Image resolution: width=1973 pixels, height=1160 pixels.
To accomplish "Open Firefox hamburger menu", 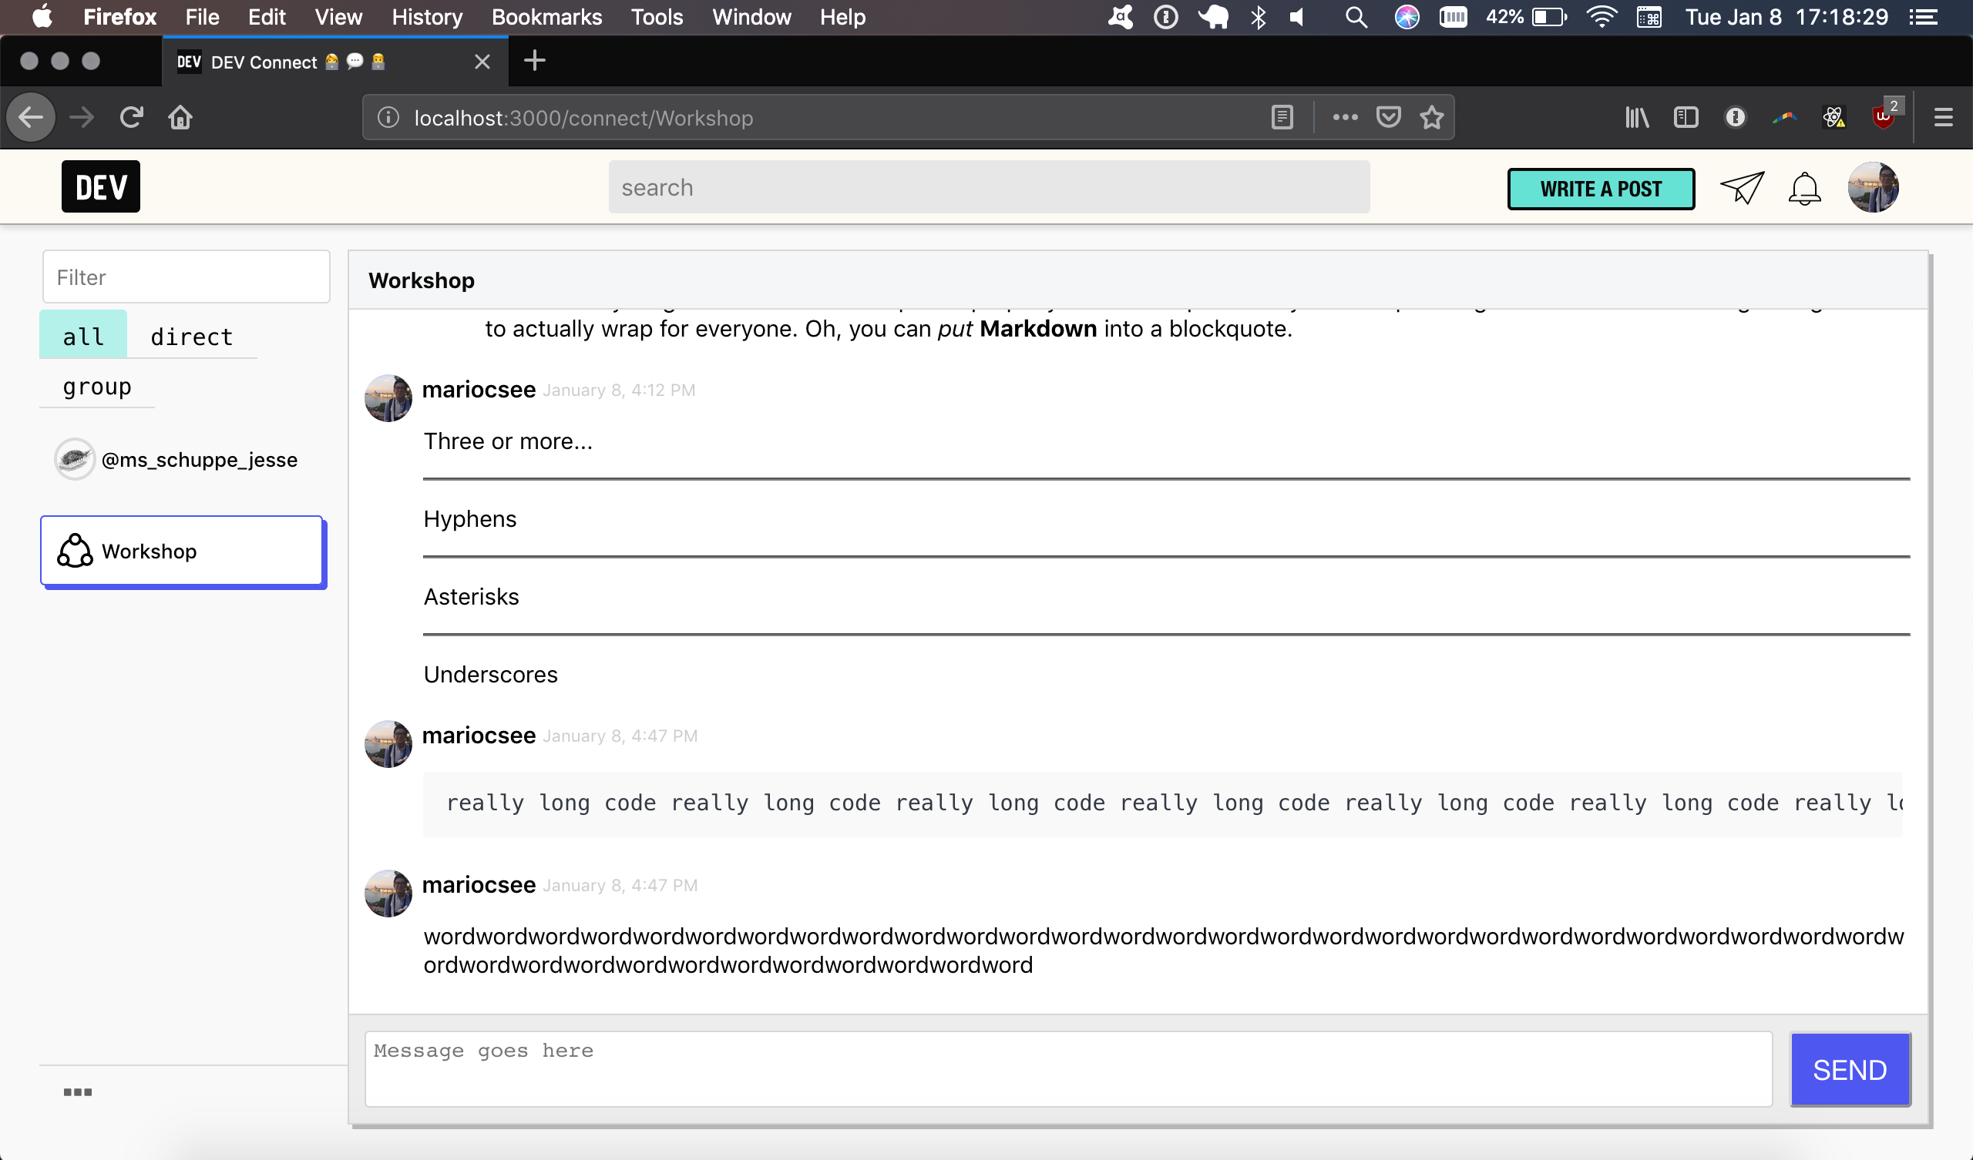I will [1942, 117].
